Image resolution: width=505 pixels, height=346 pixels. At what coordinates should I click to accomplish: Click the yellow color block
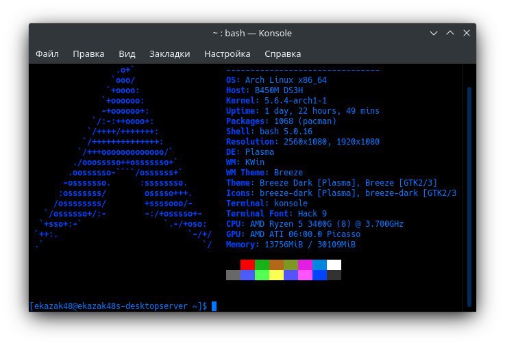(x=276, y=275)
